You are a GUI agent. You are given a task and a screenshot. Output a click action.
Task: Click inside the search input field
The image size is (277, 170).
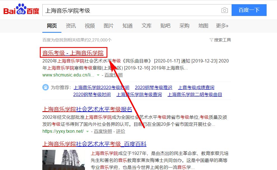tap(126, 10)
